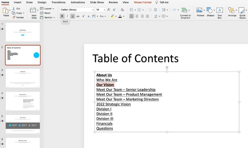Click the Reset slide button
248x148 pixels.
click(47, 13)
